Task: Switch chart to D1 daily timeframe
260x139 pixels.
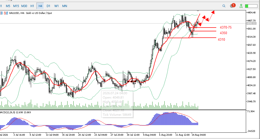Action: point(48,6)
